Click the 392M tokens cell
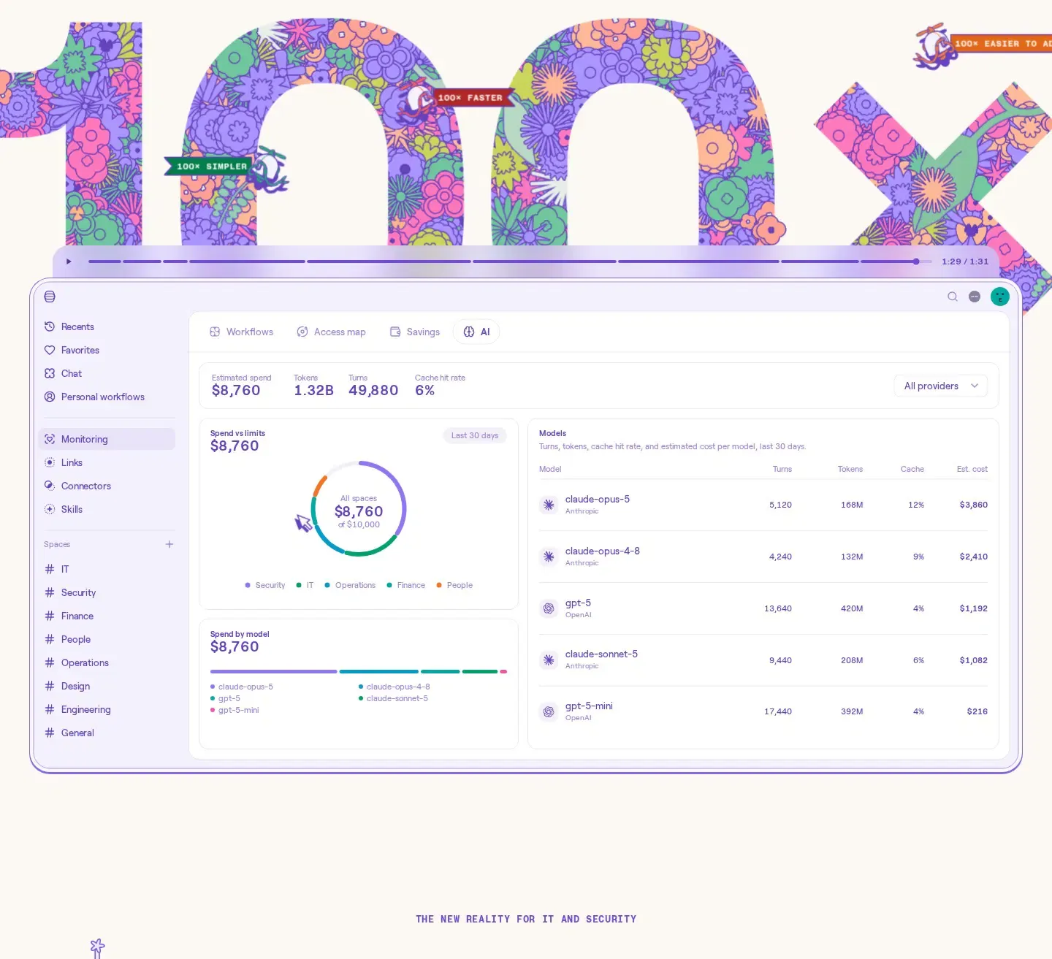Screen dimensions: 1052x959 click(x=852, y=711)
